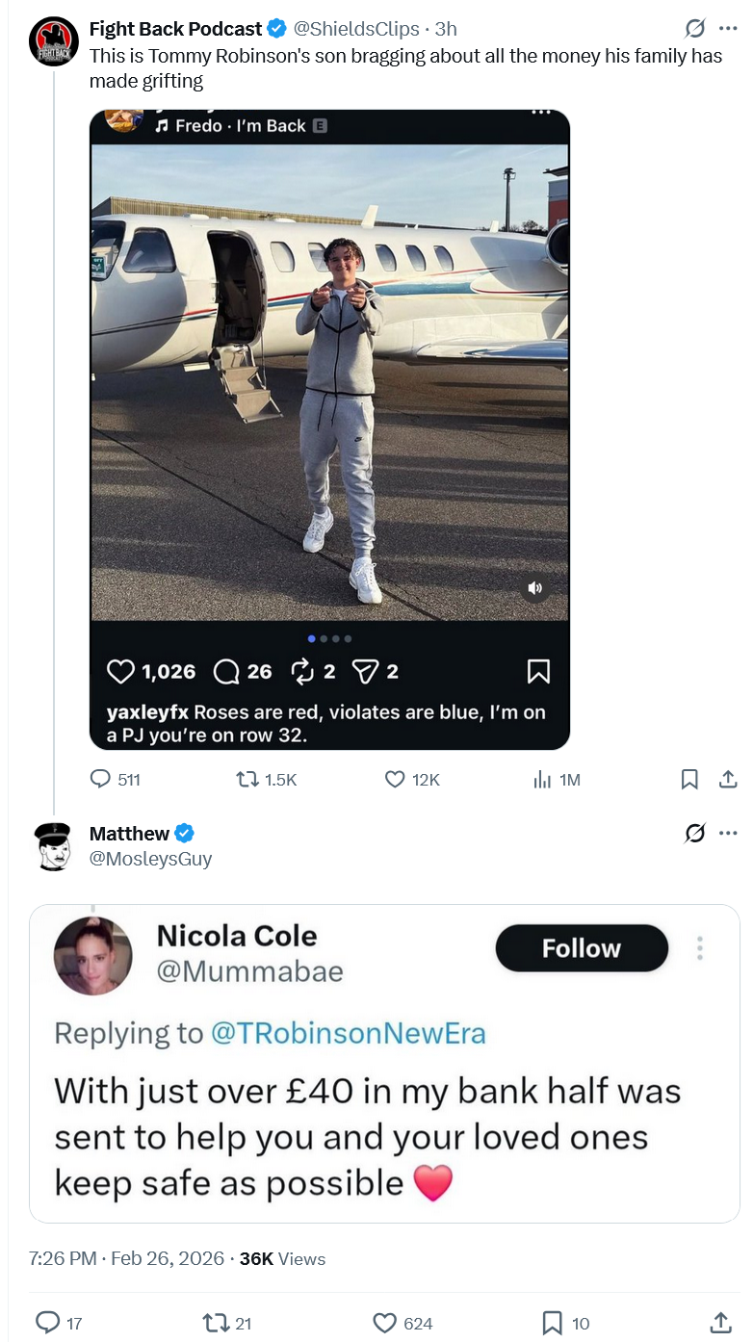Click the Grok icon on Fight Back Podcast tweet
The width and height of the screenshot is (753, 1342).
[693, 29]
